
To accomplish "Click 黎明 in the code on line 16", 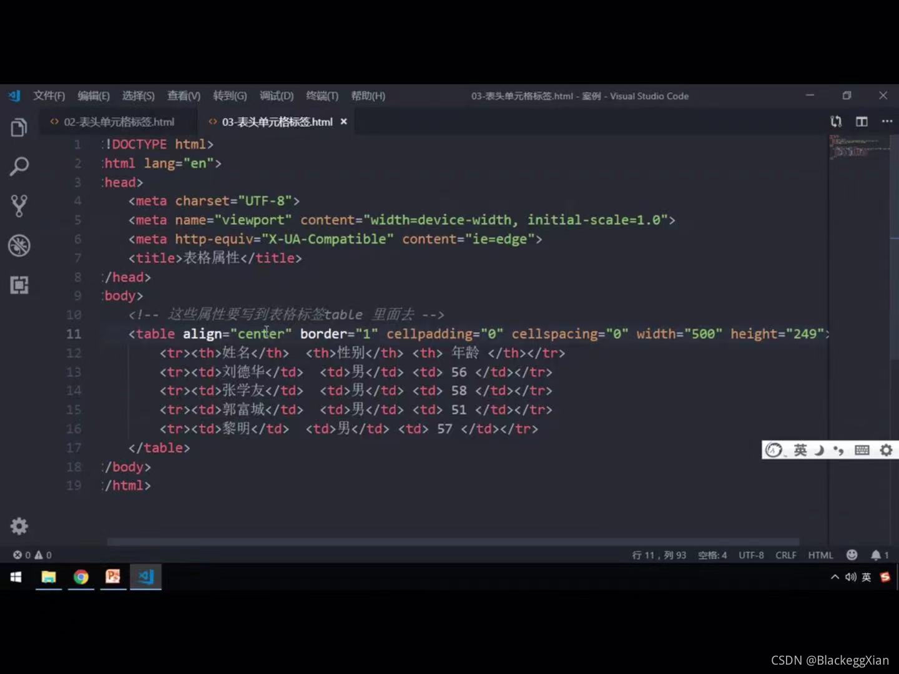I will [x=237, y=429].
